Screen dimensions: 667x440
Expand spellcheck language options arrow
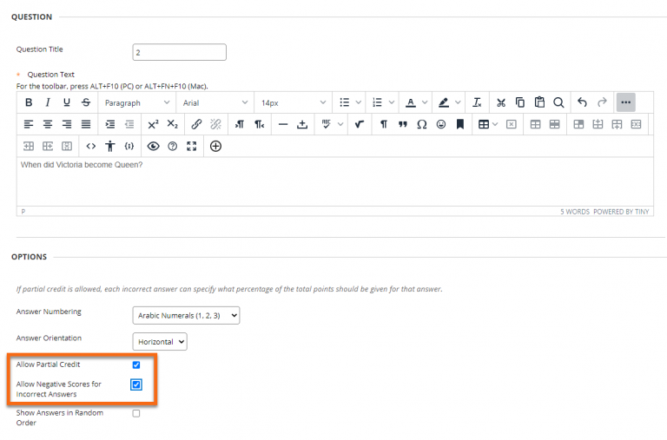[x=340, y=125]
